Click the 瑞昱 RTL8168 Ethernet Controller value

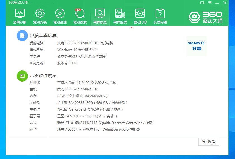point(105,123)
